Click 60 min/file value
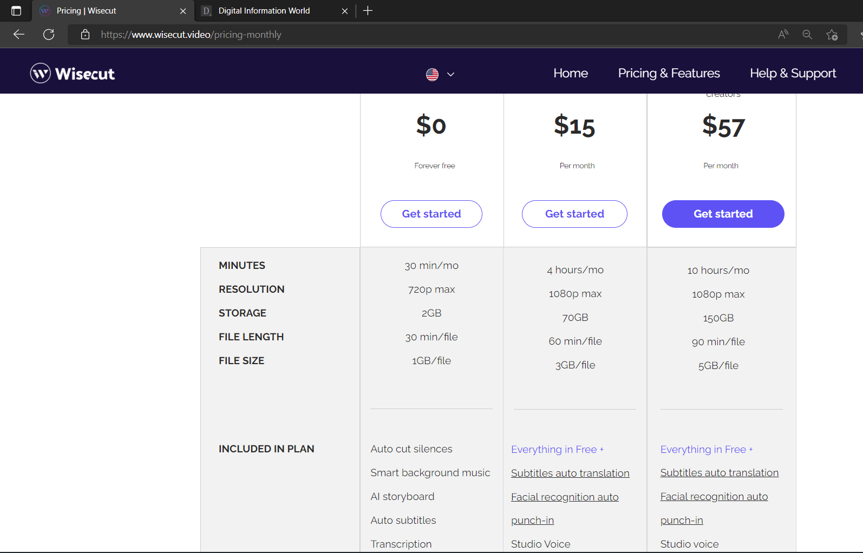863x553 pixels. pos(575,341)
